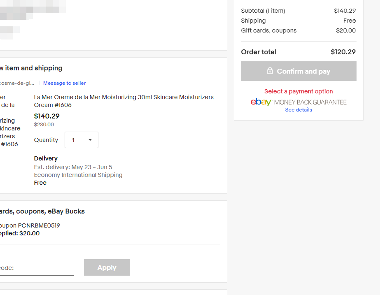This screenshot has width=380, height=295.
Task: Click the coupon PCNRBME0519 text
Action: (x=30, y=225)
